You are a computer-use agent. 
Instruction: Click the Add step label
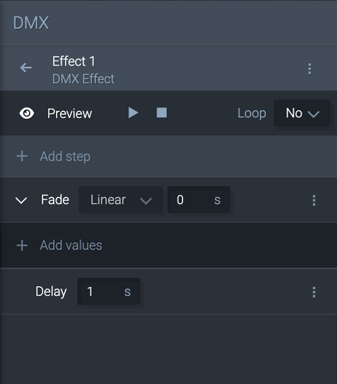point(65,156)
